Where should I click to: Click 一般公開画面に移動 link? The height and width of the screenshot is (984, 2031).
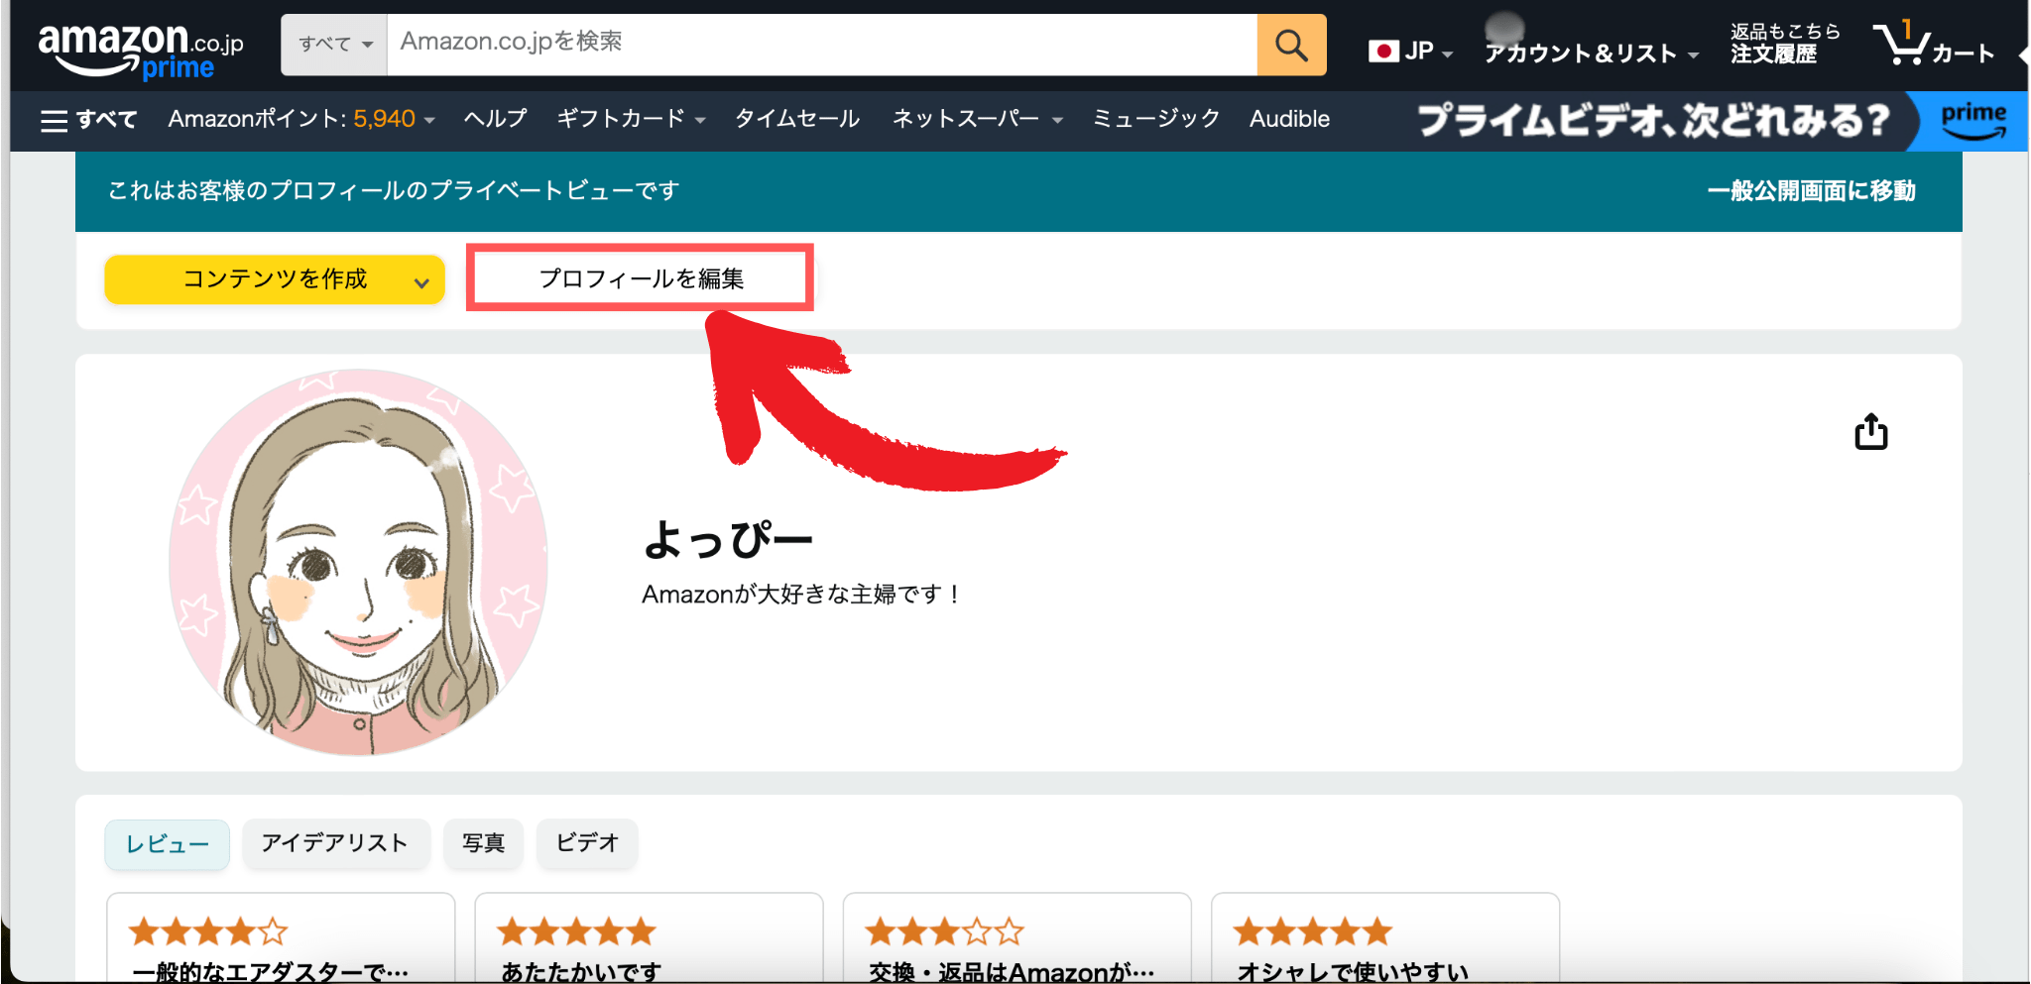point(1811,190)
